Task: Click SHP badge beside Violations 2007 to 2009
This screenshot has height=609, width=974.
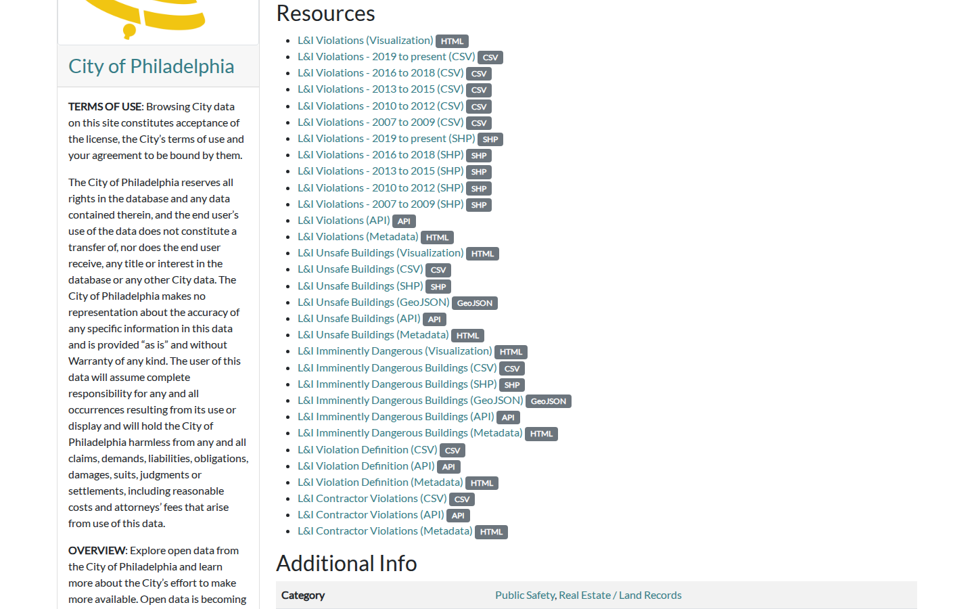Action: [x=479, y=205]
